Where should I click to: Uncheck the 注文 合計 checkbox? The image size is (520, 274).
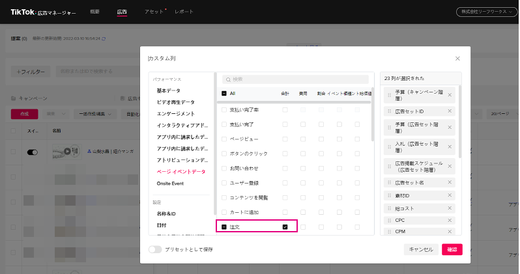(x=285, y=226)
